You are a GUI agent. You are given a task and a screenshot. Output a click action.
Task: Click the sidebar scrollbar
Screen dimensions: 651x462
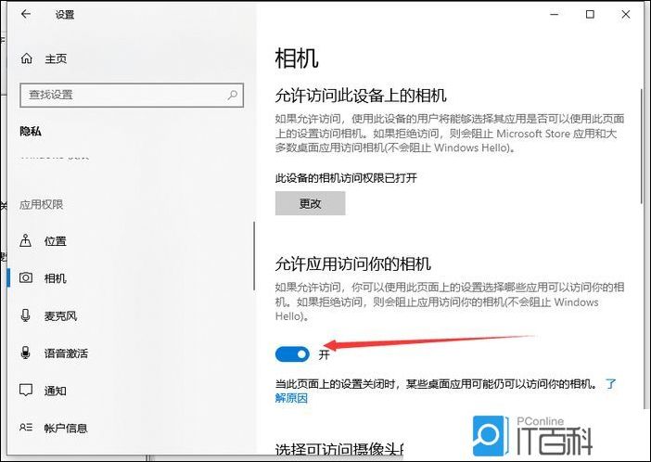click(x=254, y=256)
